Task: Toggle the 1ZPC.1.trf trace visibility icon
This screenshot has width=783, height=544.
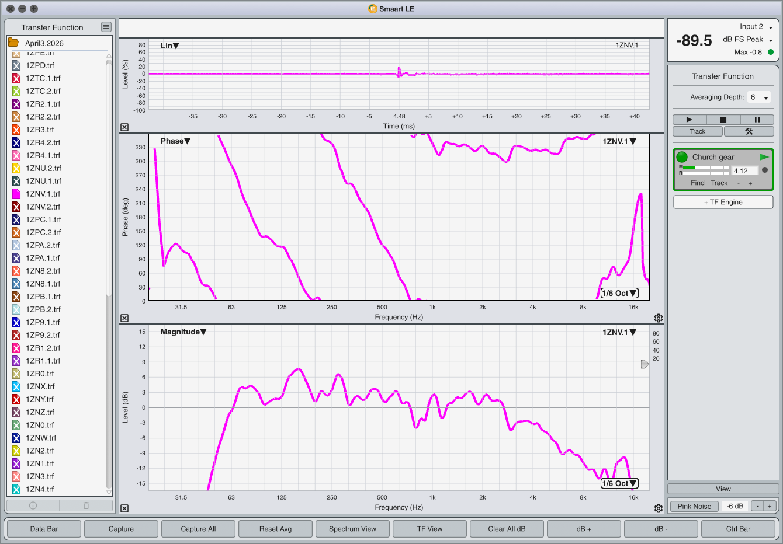Action: coord(16,219)
